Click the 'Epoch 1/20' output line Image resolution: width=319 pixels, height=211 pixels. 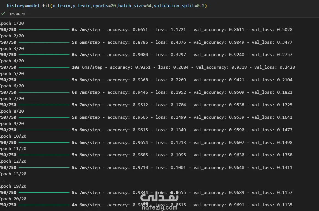pyautogui.click(x=12, y=23)
